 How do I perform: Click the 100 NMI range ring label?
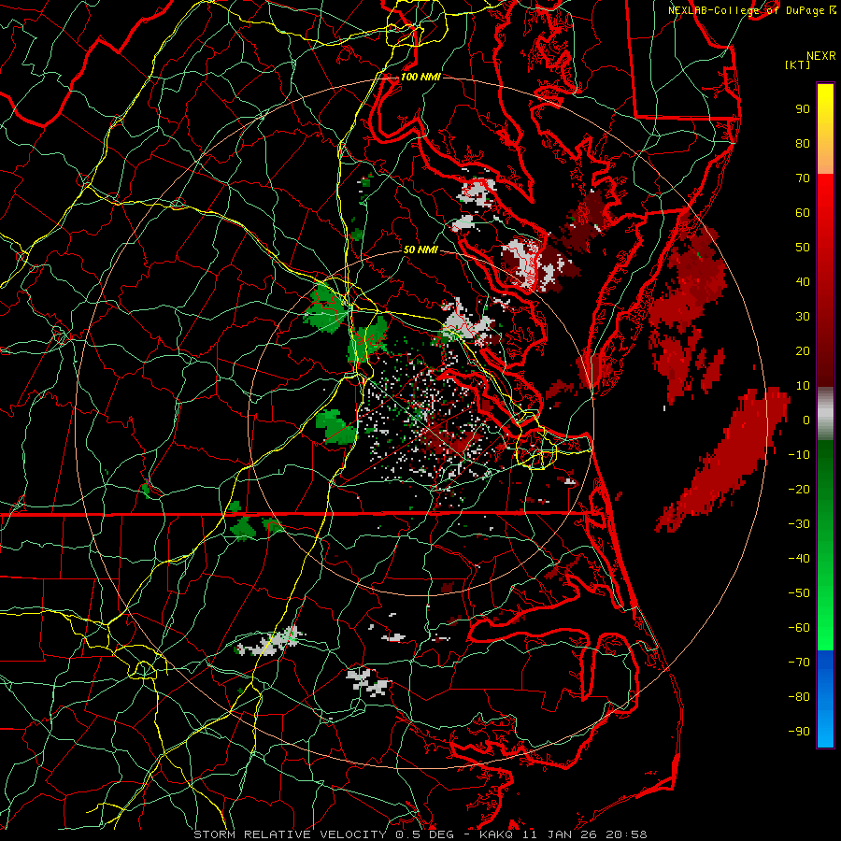pyautogui.click(x=420, y=77)
